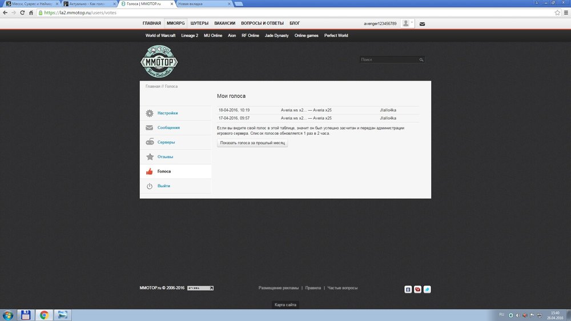This screenshot has height=321, width=571.
Task: Bookmark the page with the star icon
Action: [x=557, y=12]
